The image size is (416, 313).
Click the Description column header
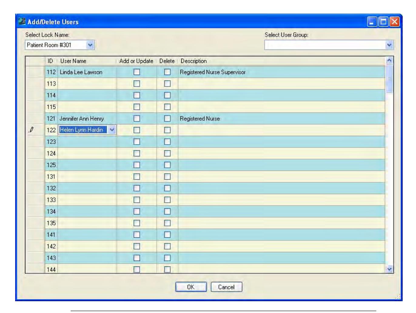[x=194, y=61]
